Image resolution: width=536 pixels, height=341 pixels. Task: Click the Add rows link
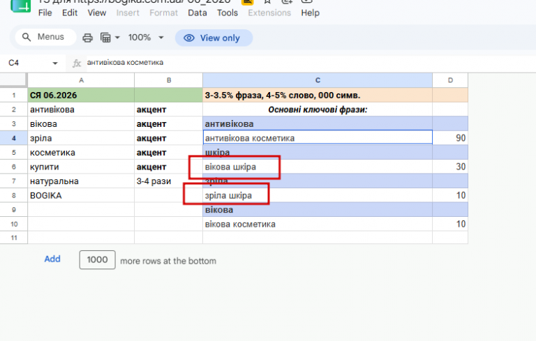[x=52, y=259]
